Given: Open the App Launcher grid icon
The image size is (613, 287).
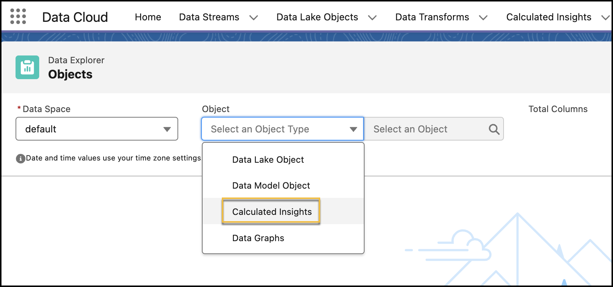Looking at the screenshot, I should (x=18, y=17).
